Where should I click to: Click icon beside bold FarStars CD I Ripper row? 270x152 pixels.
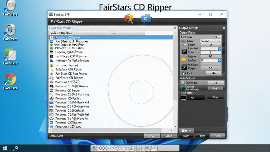pos(51,41)
